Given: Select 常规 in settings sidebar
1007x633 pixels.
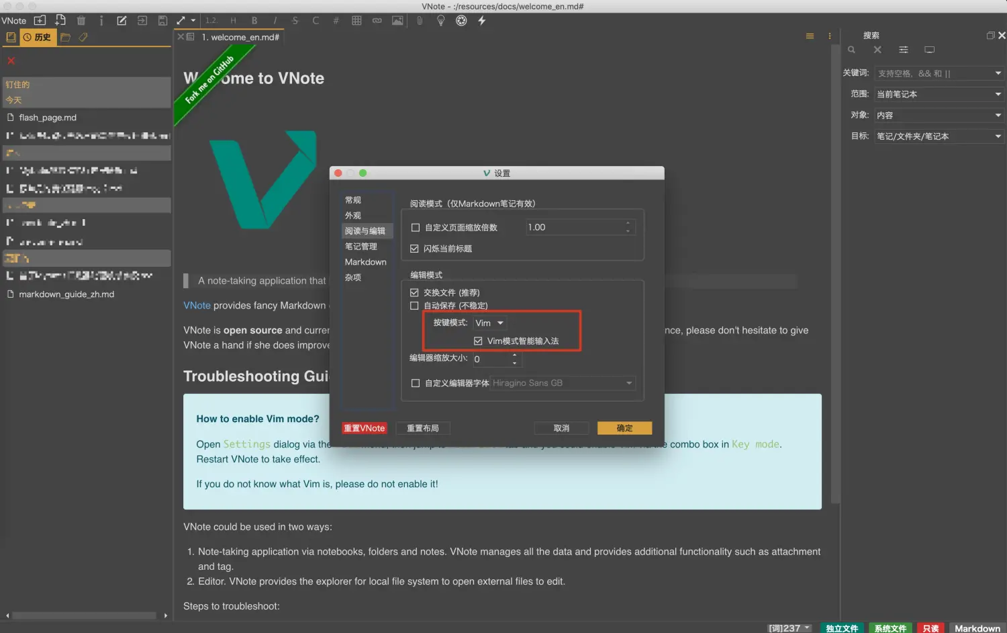Looking at the screenshot, I should click(353, 200).
